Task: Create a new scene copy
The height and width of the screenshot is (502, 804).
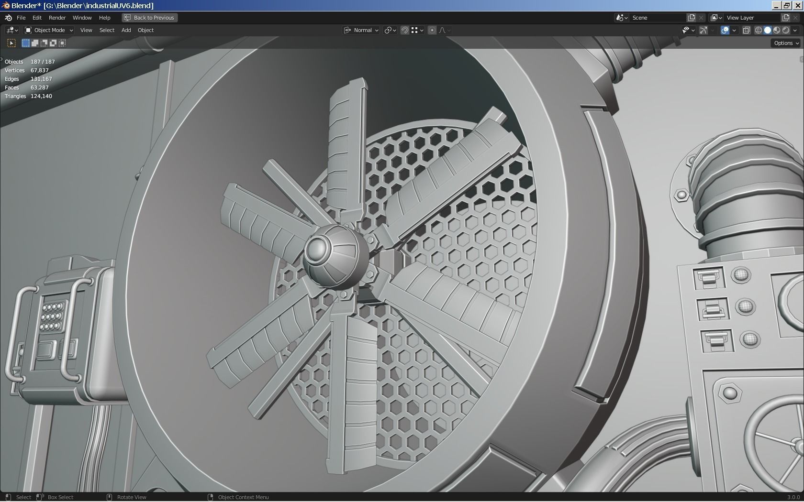Action: pos(692,18)
